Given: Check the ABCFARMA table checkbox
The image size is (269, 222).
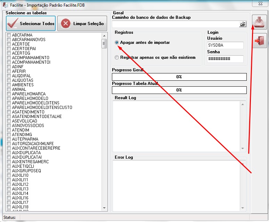Looking at the screenshot, I should [x=9, y=35].
